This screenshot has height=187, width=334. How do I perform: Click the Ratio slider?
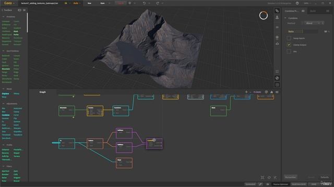pyautogui.click(x=302, y=31)
